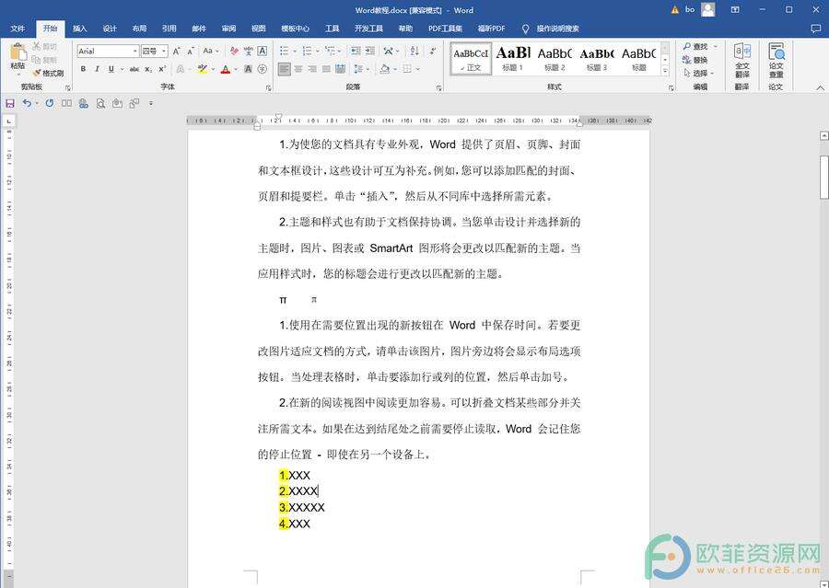The width and height of the screenshot is (829, 588).
Task: Click the Show/Hide paragraph marks icon
Action: coord(433,52)
